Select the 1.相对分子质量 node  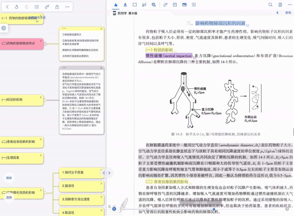[x=81, y=173]
